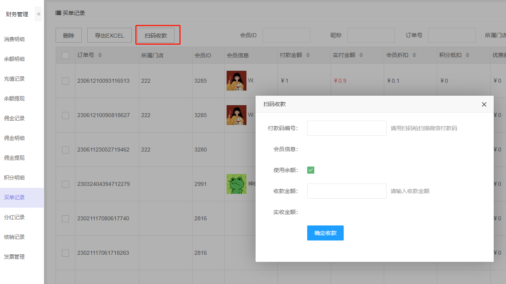Click the 导出EXCEL button
The height and width of the screenshot is (284, 506).
[109, 36]
